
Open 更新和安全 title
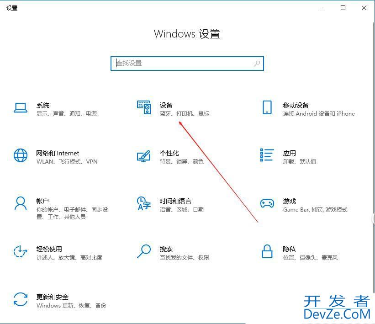(x=53, y=297)
